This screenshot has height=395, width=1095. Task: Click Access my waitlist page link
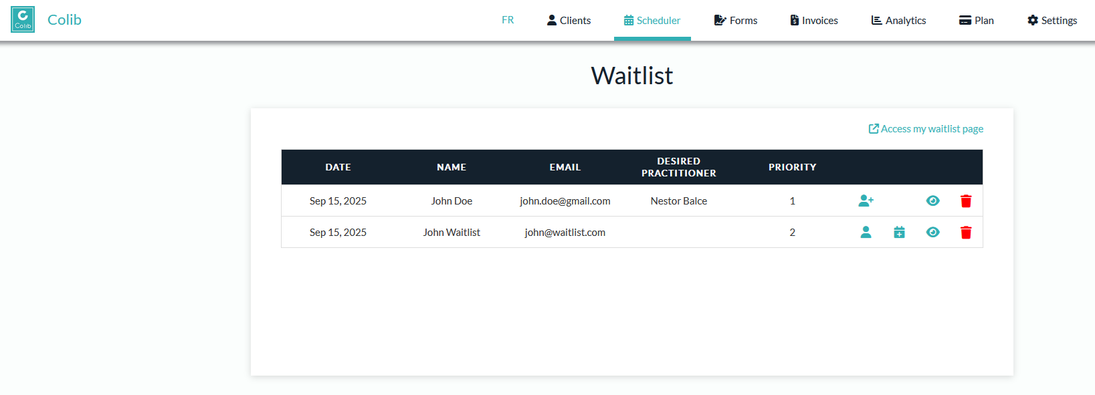click(x=926, y=129)
